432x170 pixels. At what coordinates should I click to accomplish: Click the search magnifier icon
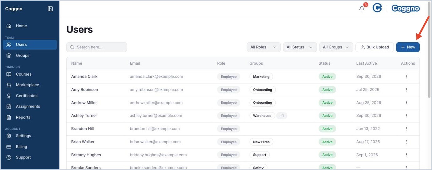click(x=72, y=47)
